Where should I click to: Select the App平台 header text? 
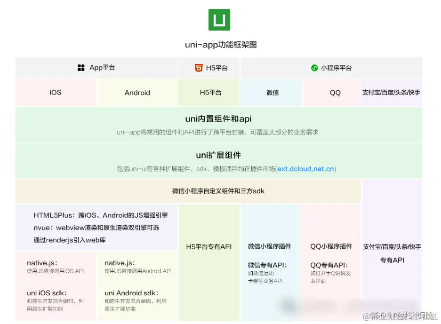(102, 68)
